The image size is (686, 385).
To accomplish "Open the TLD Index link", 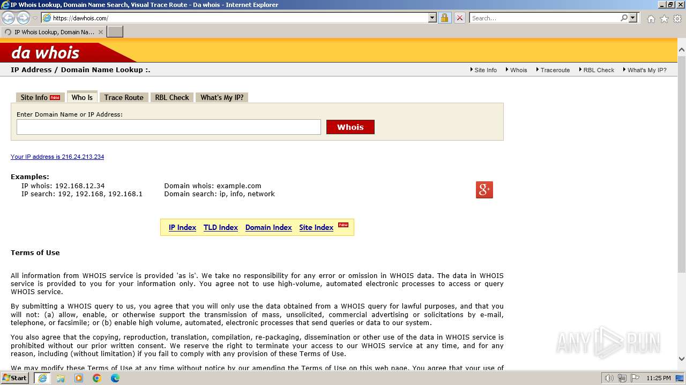I will point(221,227).
